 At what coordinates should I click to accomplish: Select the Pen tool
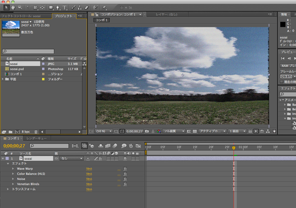click(x=58, y=7)
